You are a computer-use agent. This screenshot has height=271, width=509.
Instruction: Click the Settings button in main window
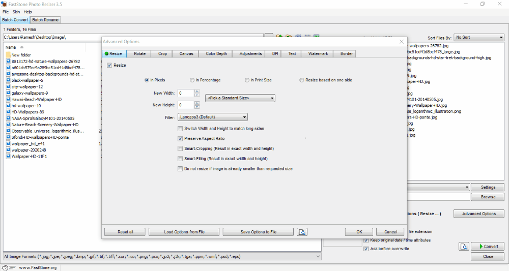tap(488, 187)
